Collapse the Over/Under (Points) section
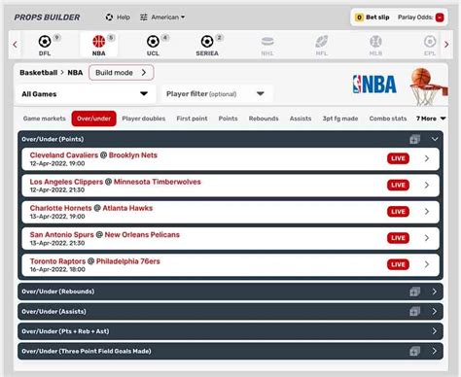461x377 pixels. pos(435,139)
